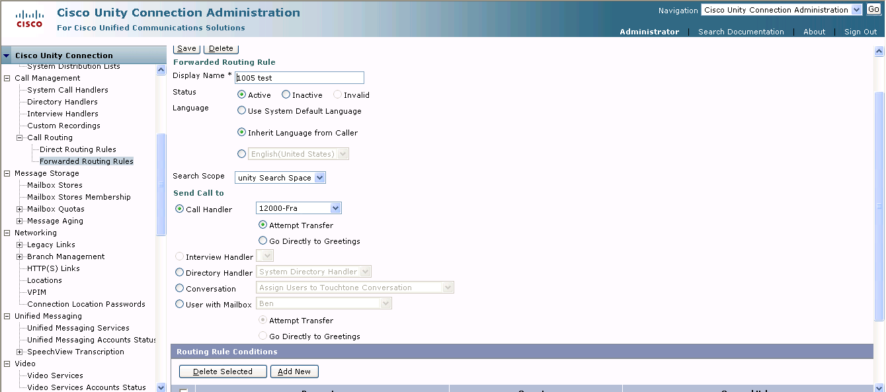Viewport: 886px width, 392px height.
Task: Open the User with Mailbox Ben dropdown
Action: [x=324, y=303]
